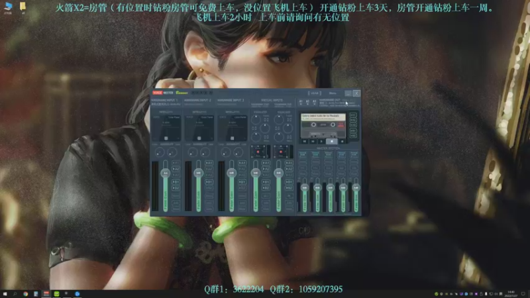This screenshot has height=298, width=530.
Task: Open the VBAN settings button
Action: click(x=315, y=93)
